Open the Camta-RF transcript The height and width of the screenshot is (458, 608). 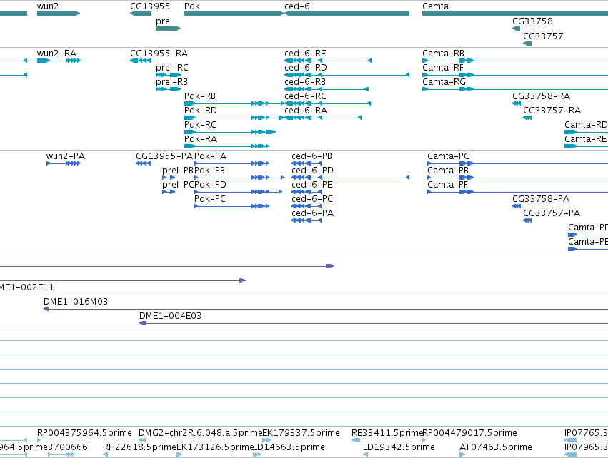point(515,75)
